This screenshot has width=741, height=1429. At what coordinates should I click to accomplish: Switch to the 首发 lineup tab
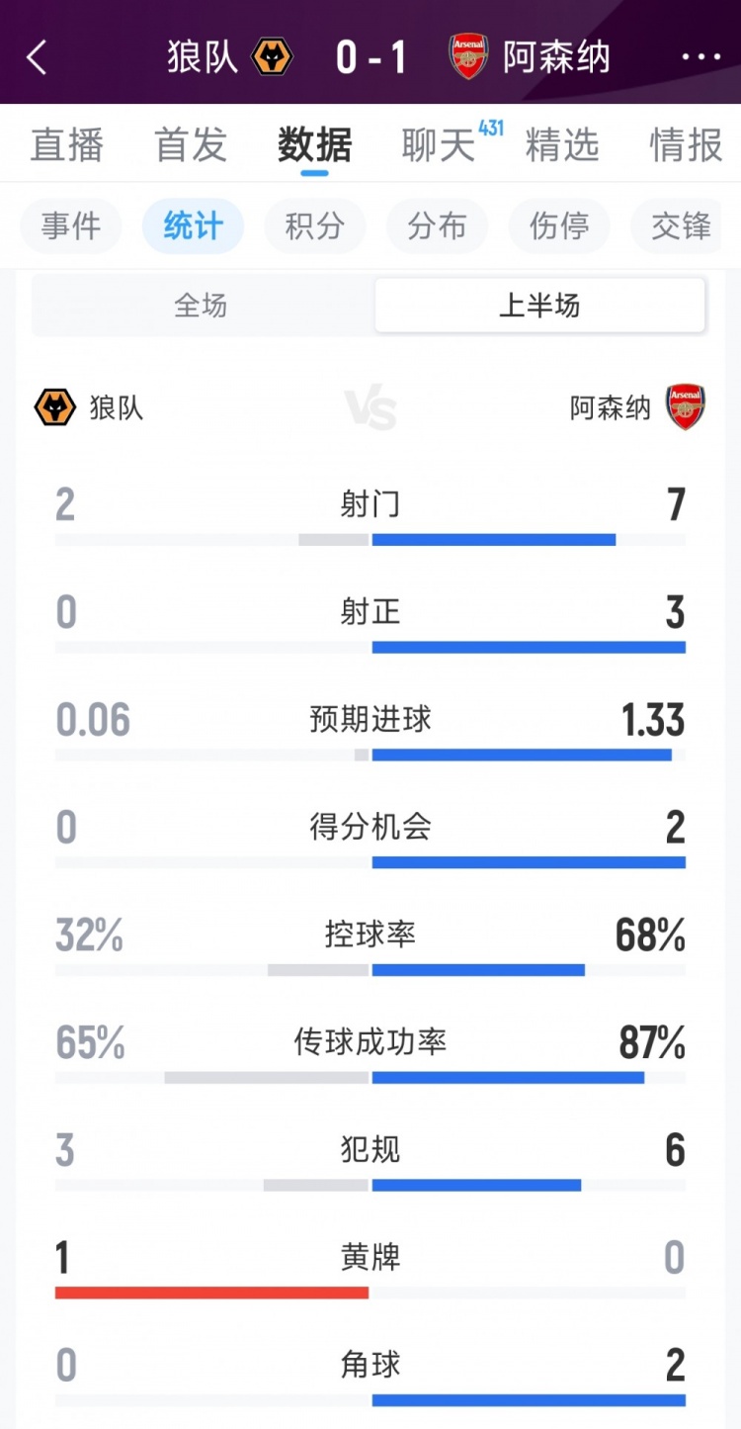191,145
